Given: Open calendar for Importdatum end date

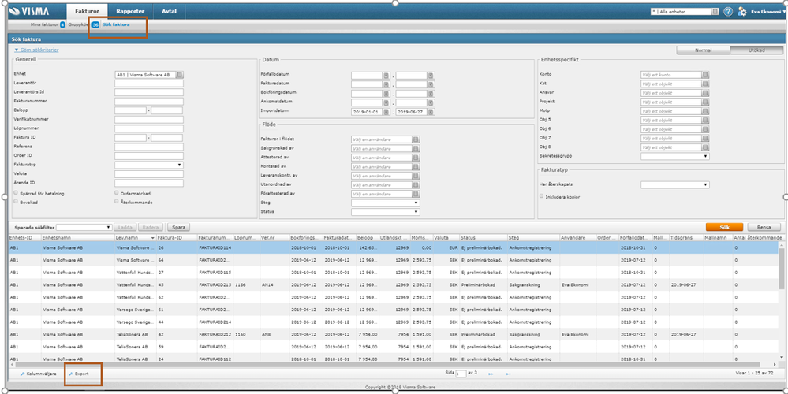Looking at the screenshot, I should tap(431, 111).
